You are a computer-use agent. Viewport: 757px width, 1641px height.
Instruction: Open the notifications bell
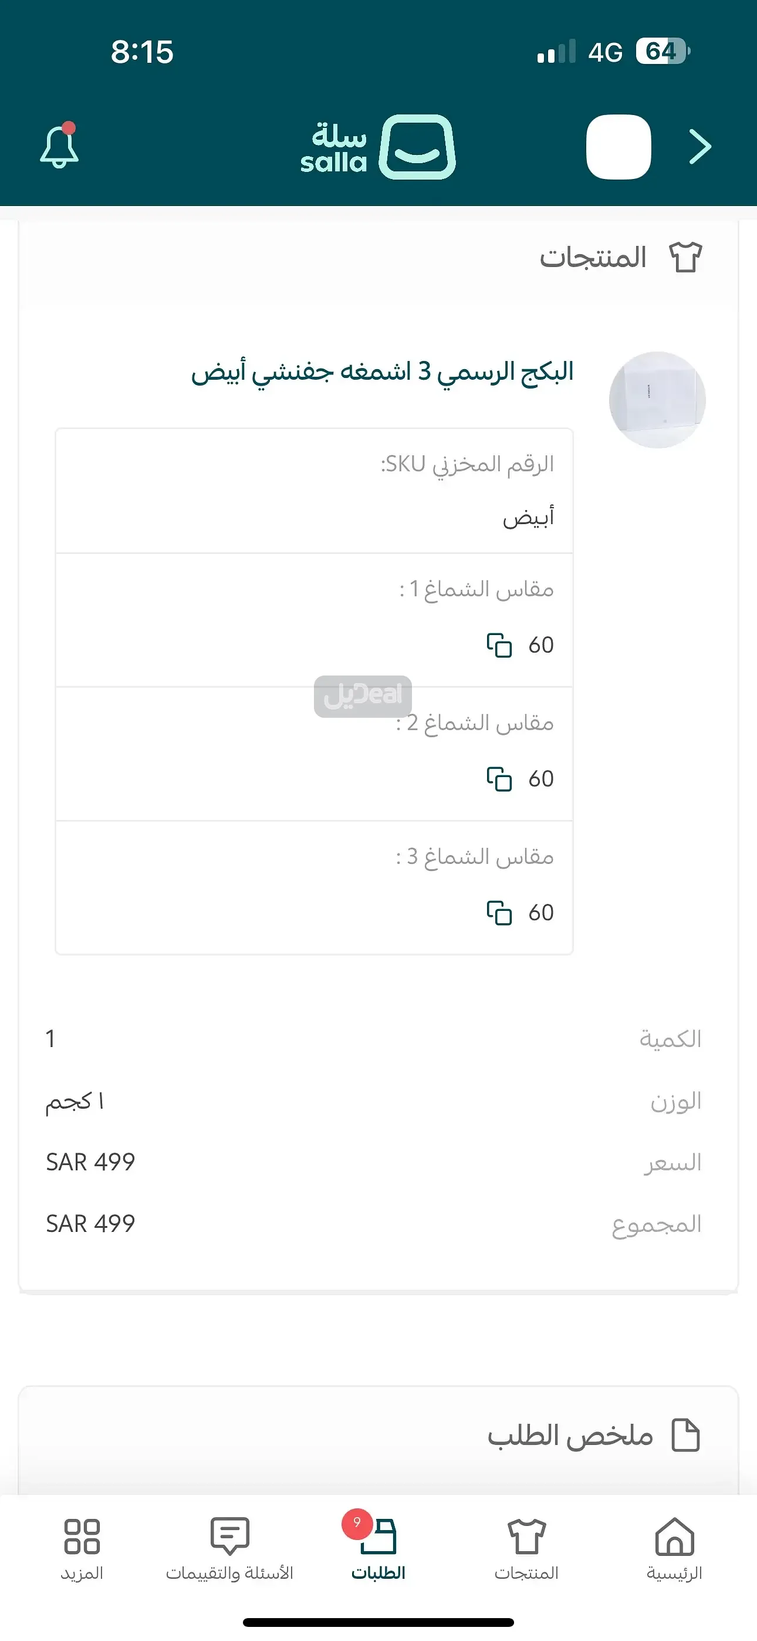tap(59, 147)
